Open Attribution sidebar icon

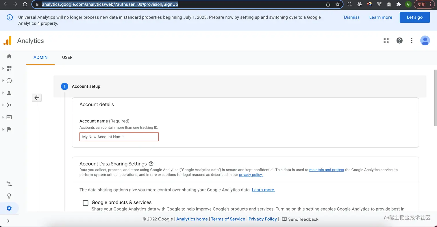click(9, 184)
